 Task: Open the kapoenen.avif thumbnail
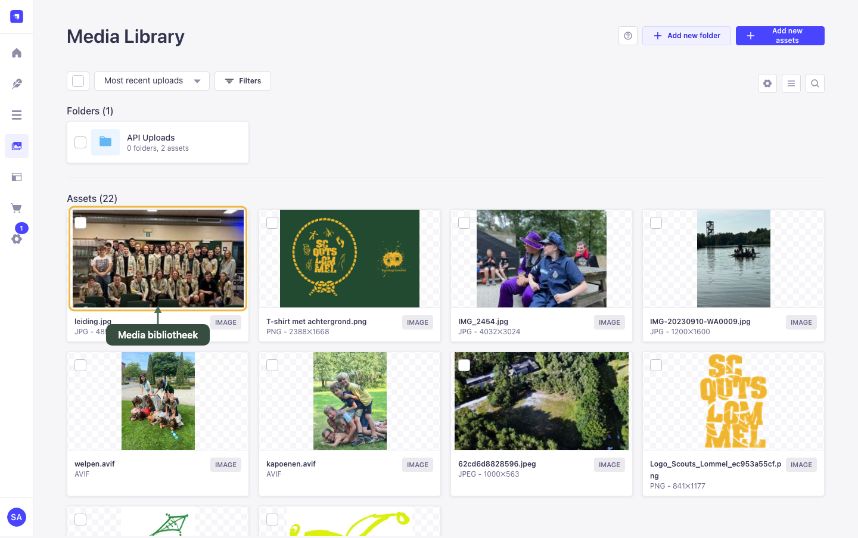(x=350, y=401)
